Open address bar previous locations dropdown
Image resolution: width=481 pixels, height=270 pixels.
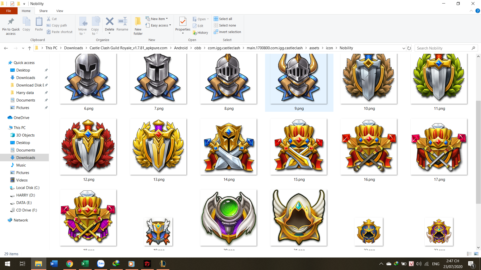(404, 48)
